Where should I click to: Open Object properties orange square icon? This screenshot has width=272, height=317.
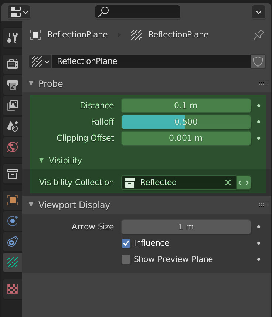tap(13, 200)
